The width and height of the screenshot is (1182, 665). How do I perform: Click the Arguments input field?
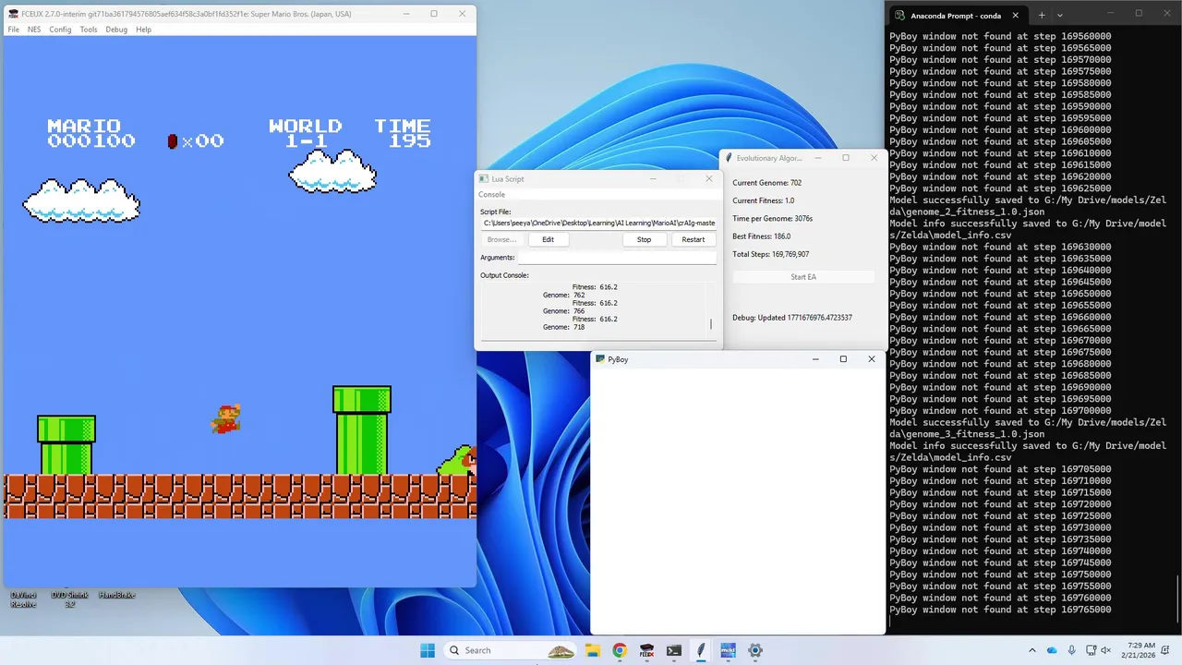[x=617, y=258]
